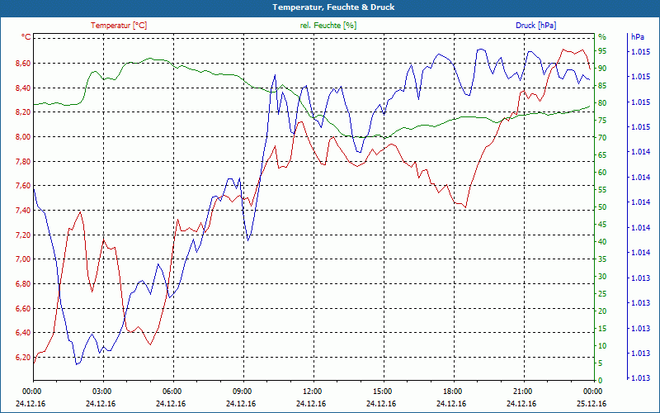Click the 6,20 temperature axis tick
This screenshot has width=660, height=413.
click(x=23, y=358)
